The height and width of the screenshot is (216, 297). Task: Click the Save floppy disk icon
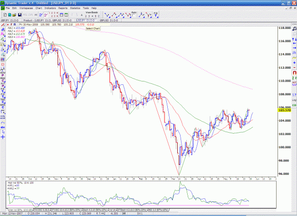pyautogui.click(x=19, y=15)
